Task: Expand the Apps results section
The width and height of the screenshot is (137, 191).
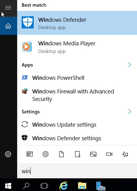Action: (129, 65)
